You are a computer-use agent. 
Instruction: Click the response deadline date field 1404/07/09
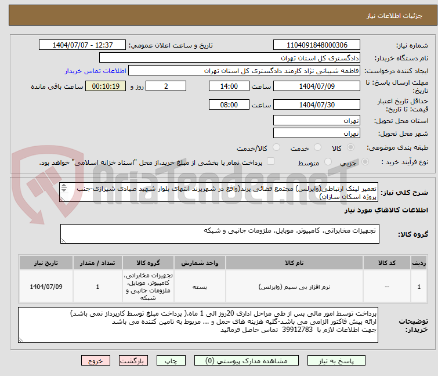[x=316, y=86]
